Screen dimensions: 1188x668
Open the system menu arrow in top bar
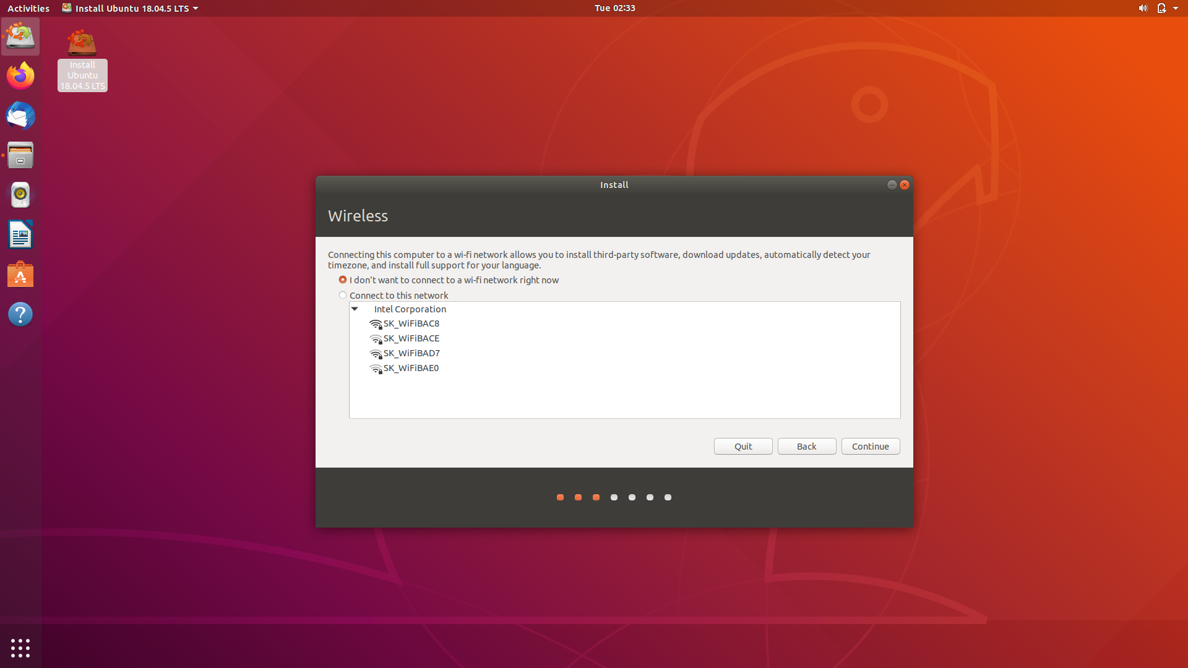[x=1176, y=8]
